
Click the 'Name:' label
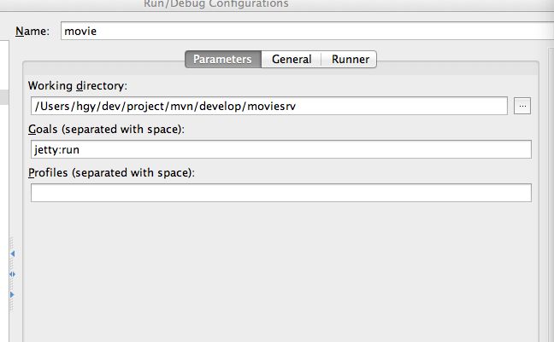[x=32, y=31]
